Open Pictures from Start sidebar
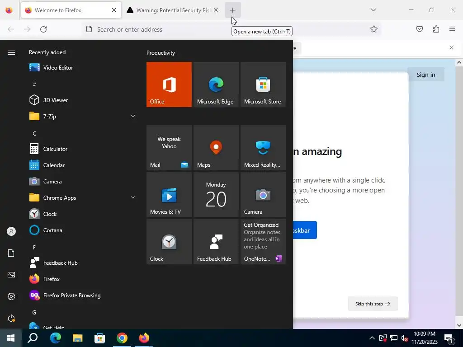 pos(11,275)
